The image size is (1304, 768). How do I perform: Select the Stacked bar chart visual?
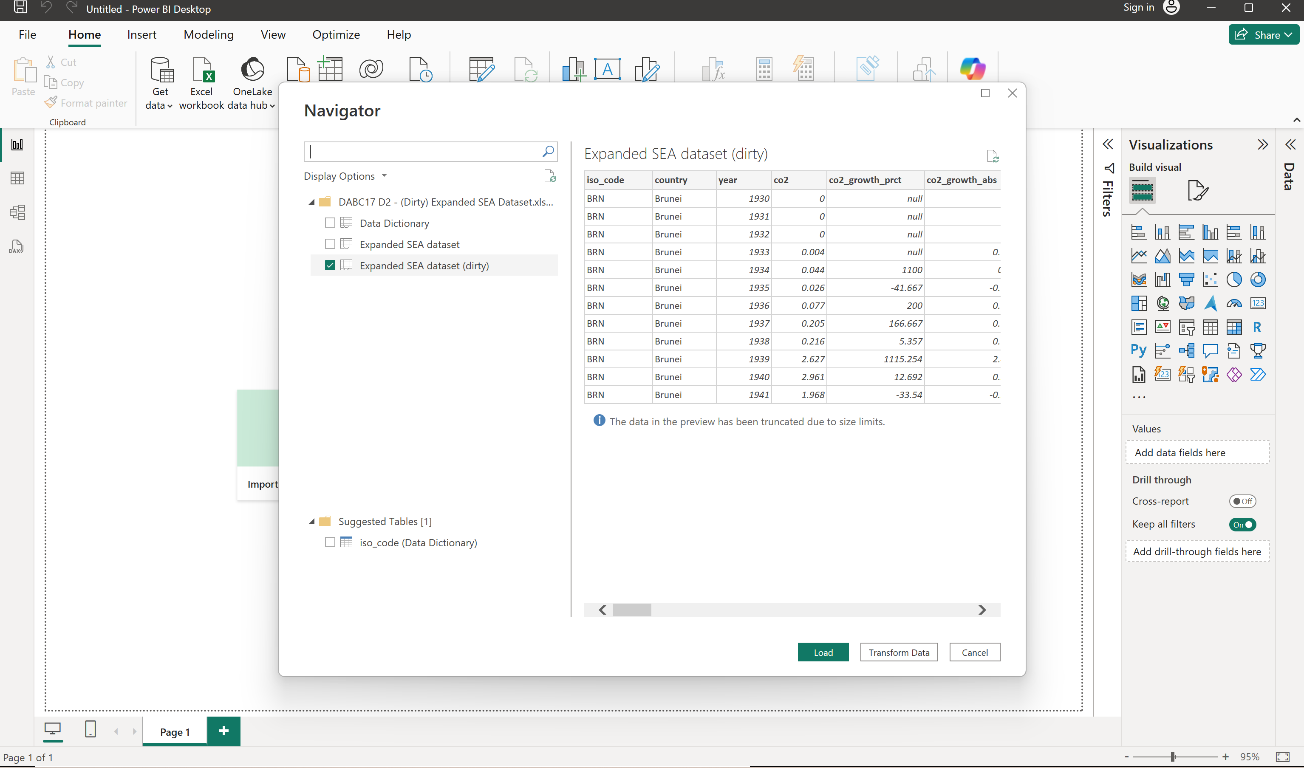click(x=1139, y=232)
